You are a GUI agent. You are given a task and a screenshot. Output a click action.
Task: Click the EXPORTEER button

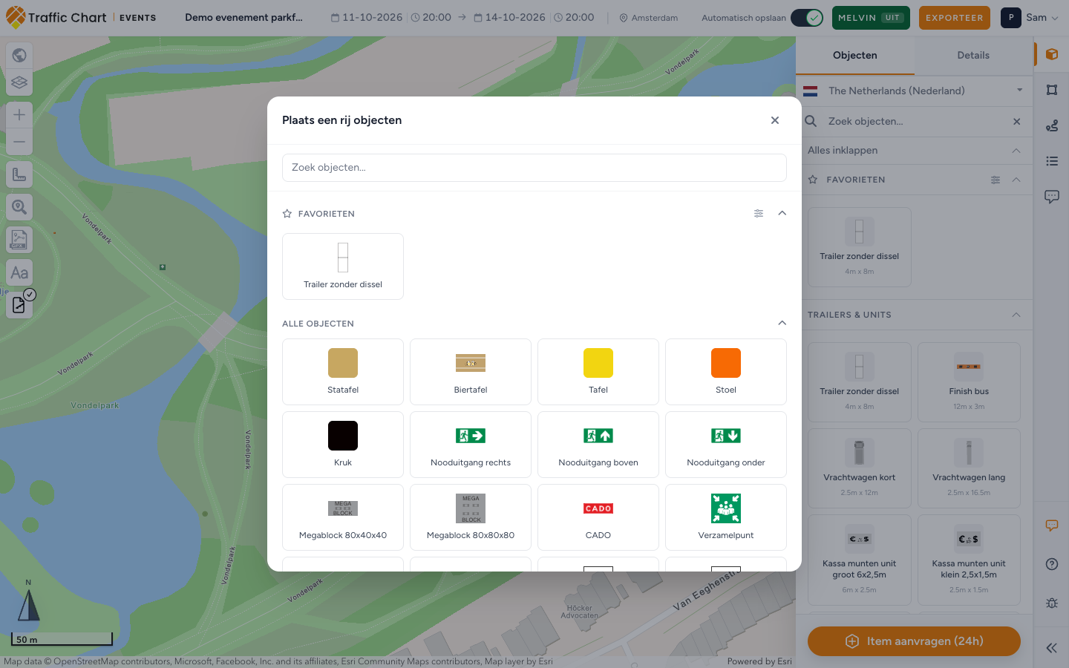coord(955,18)
